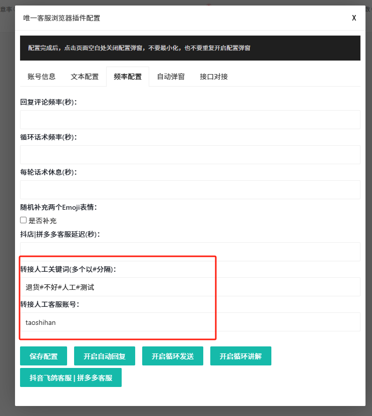372x416 pixels.
Task: Click the black notice text 配置完成后
Action: pyautogui.click(x=139, y=48)
